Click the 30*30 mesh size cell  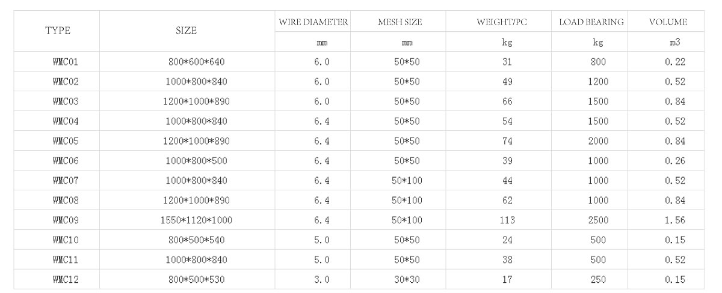(x=407, y=280)
